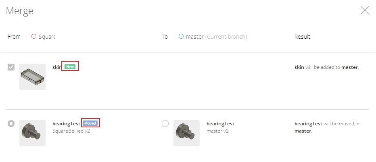The image size is (376, 162).
Task: Click the 'skin will be added' result text
Action: pos(327,67)
